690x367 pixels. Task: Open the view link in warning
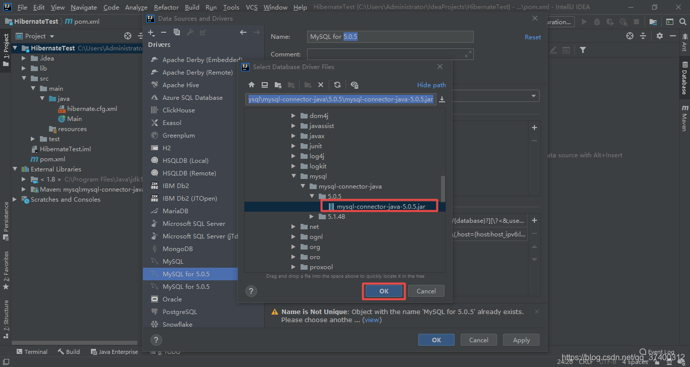372,320
